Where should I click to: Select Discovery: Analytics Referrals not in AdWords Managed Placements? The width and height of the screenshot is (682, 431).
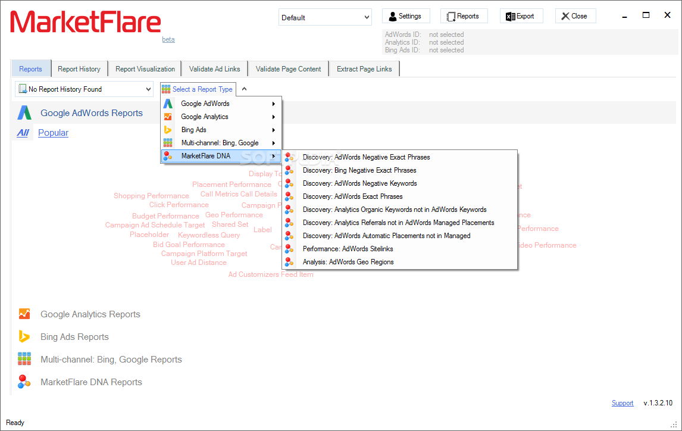click(400, 223)
